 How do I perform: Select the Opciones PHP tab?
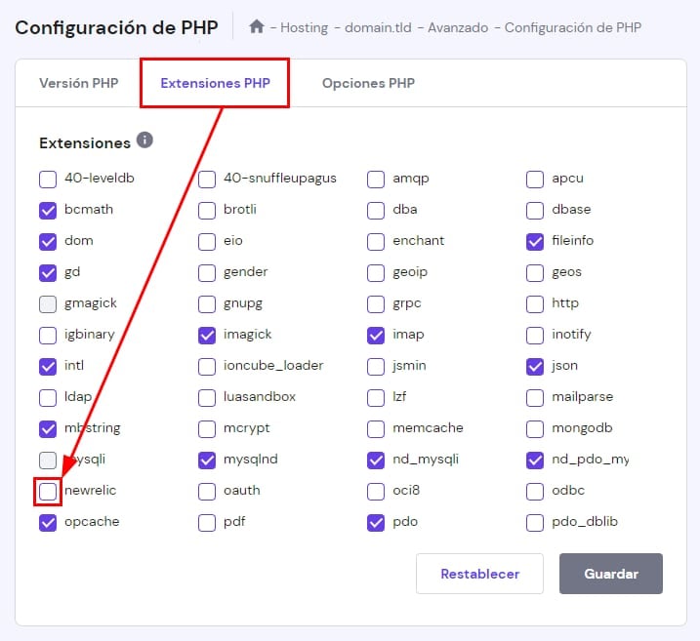coord(368,83)
